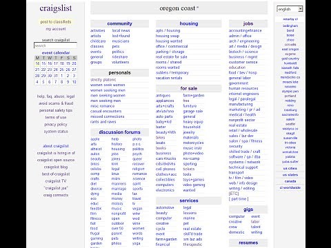Open the english language dropdown
This screenshot has width=331, height=248.
click(x=290, y=9)
